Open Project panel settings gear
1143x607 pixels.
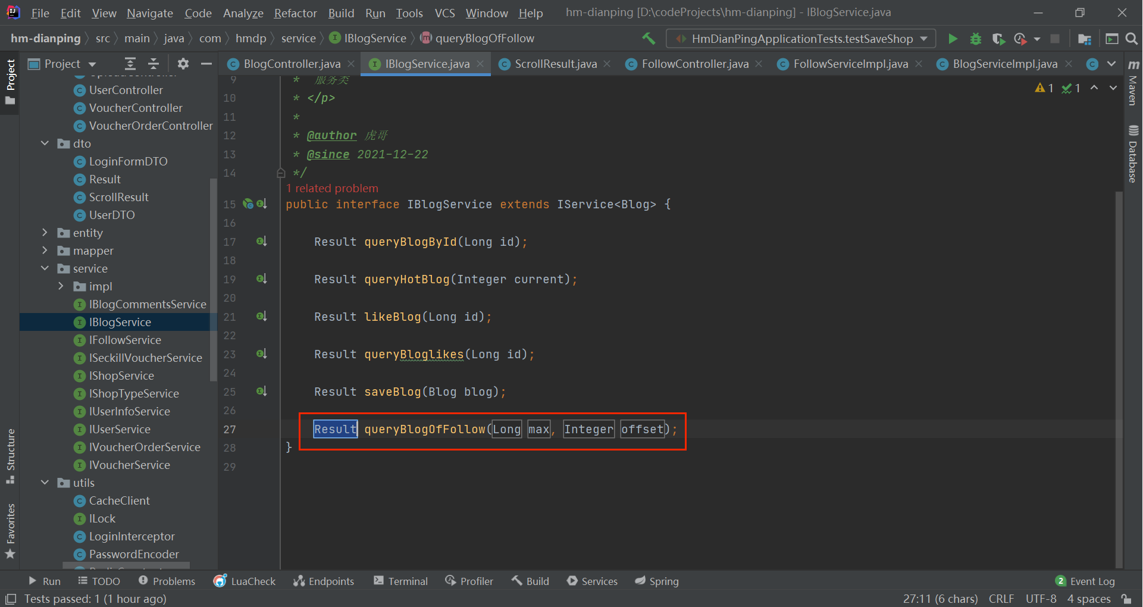(x=183, y=64)
